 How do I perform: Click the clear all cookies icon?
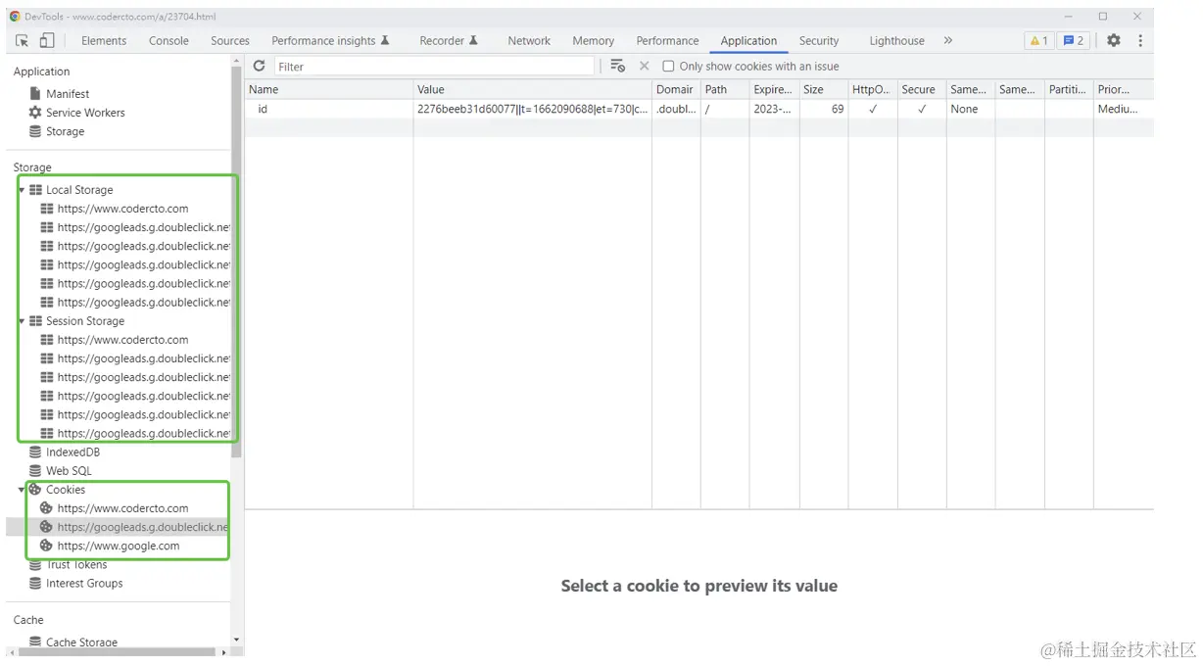point(618,66)
